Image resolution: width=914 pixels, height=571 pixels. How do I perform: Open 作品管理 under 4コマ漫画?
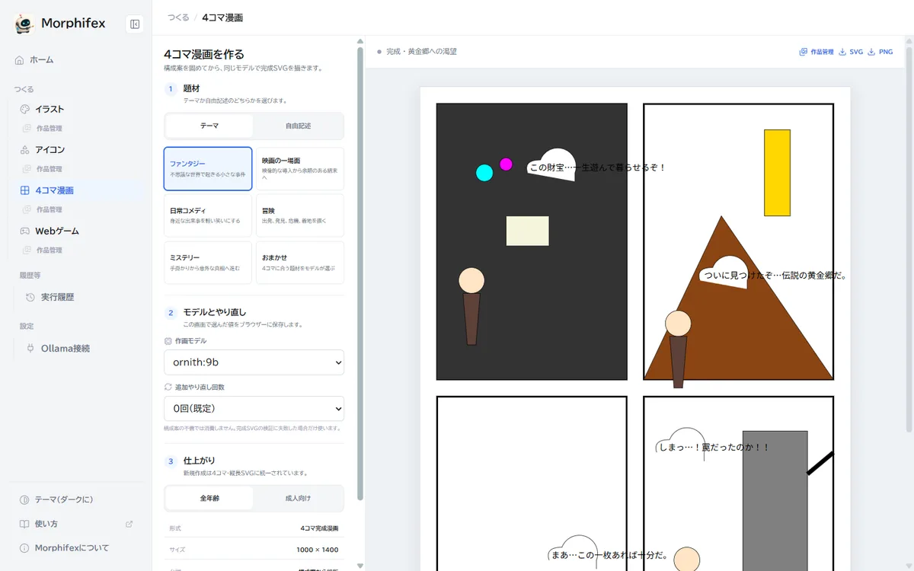49,209
